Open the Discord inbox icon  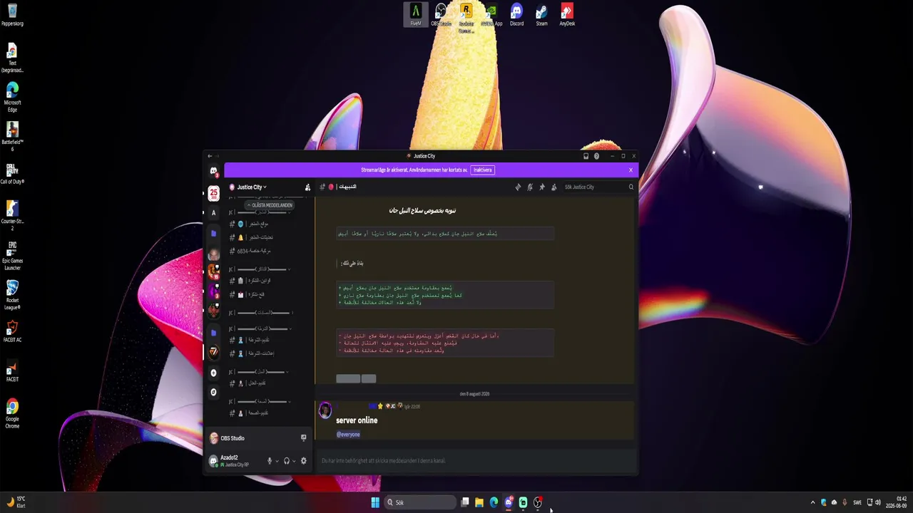(x=586, y=156)
